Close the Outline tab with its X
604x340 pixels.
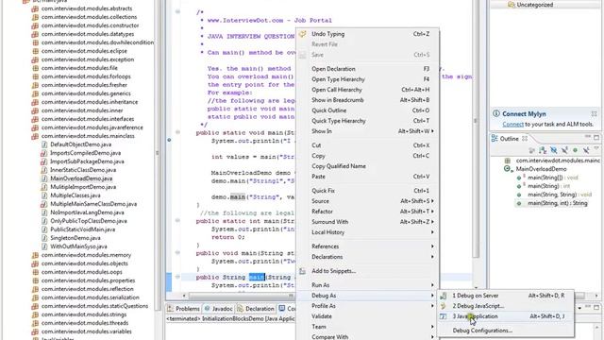pos(525,139)
